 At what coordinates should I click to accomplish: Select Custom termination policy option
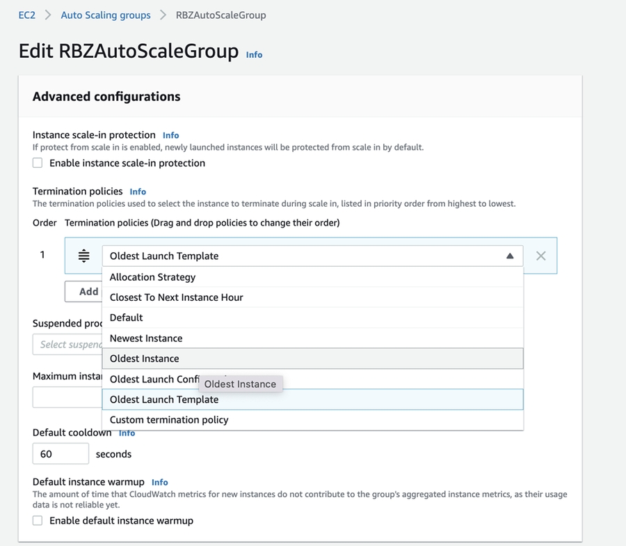(169, 420)
